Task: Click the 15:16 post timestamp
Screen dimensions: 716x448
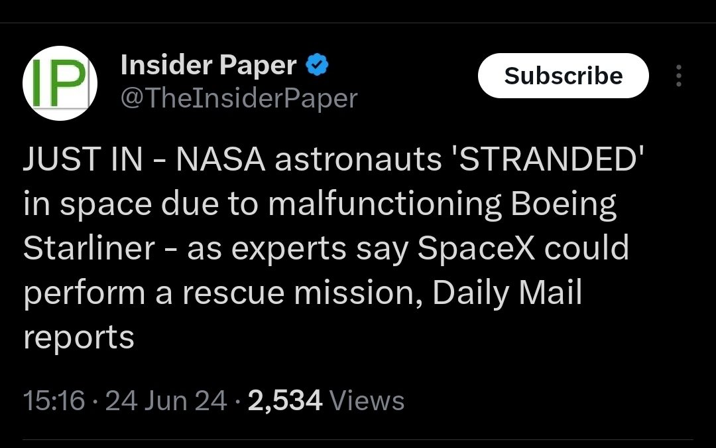Action: click(x=54, y=401)
